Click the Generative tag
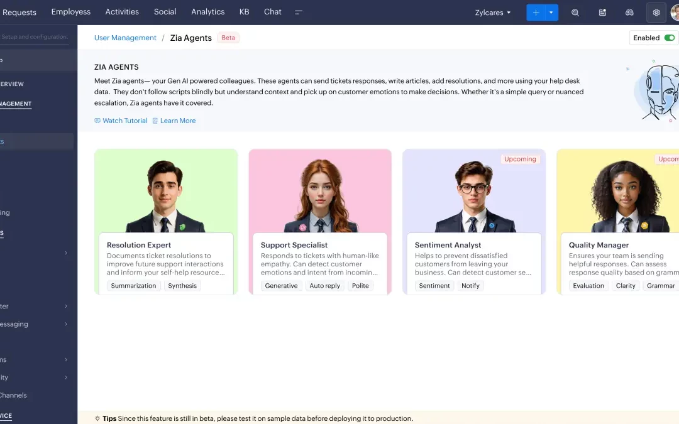 pyautogui.click(x=282, y=286)
